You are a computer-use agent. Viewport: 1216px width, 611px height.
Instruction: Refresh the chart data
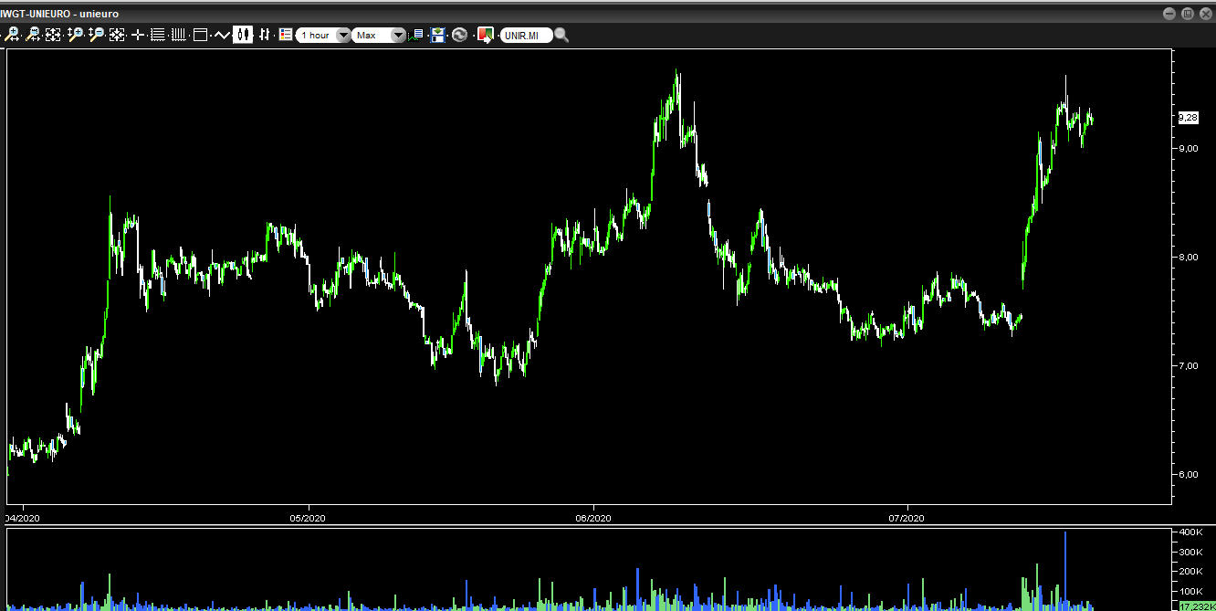[459, 35]
